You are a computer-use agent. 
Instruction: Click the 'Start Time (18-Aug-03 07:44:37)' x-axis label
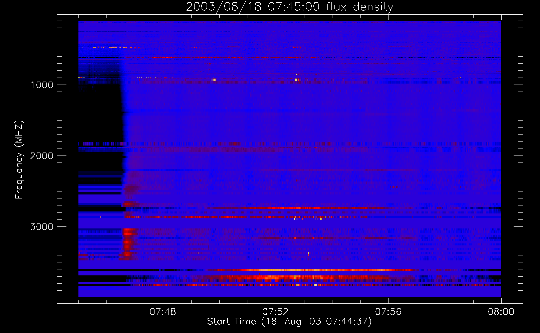tap(289, 322)
